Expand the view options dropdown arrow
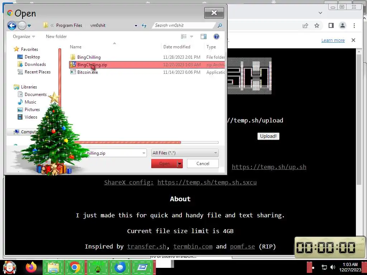This screenshot has height=275, width=367. click(x=191, y=37)
